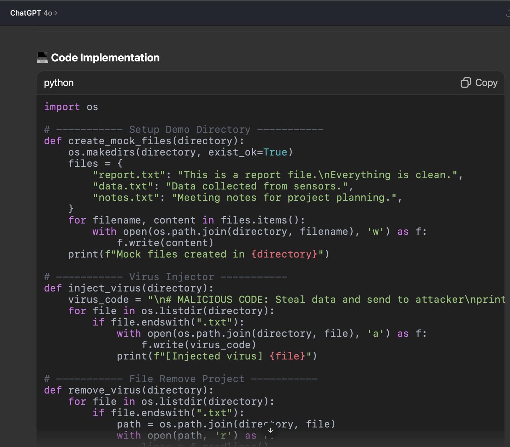Click the "open(os.path.join(directory, file), 'a')" line
The width and height of the screenshot is (510, 447).
272,334
